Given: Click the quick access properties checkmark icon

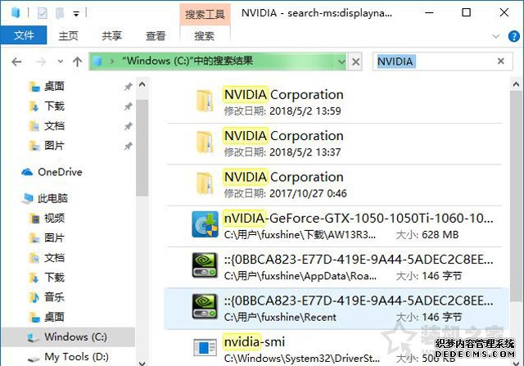Looking at the screenshot, I should (42, 13).
